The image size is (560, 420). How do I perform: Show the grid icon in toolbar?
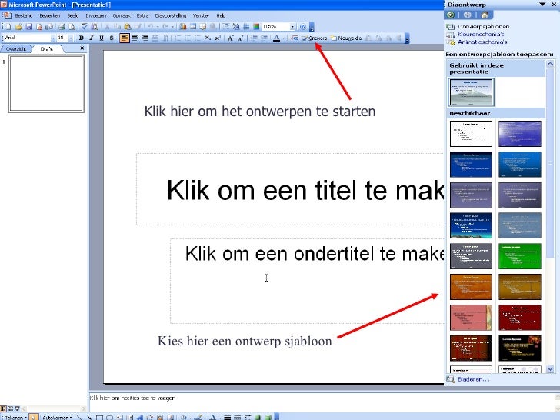246,27
